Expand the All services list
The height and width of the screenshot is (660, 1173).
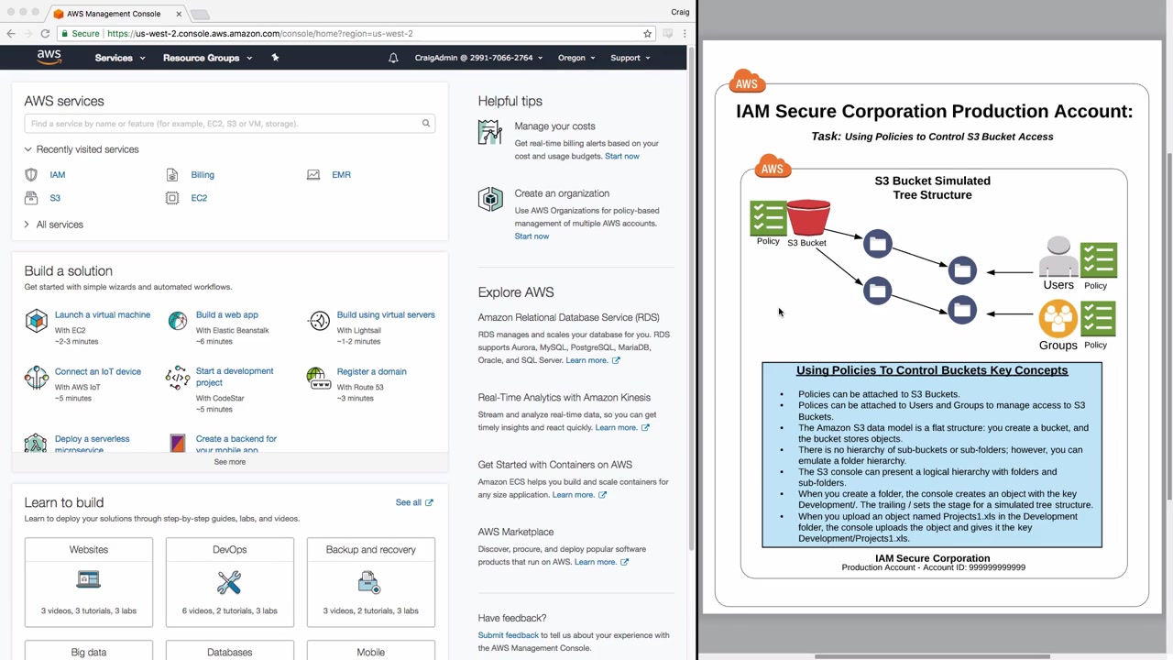point(54,225)
